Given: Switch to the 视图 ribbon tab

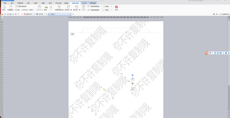Looking at the screenshot, I should pyautogui.click(x=43, y=3).
